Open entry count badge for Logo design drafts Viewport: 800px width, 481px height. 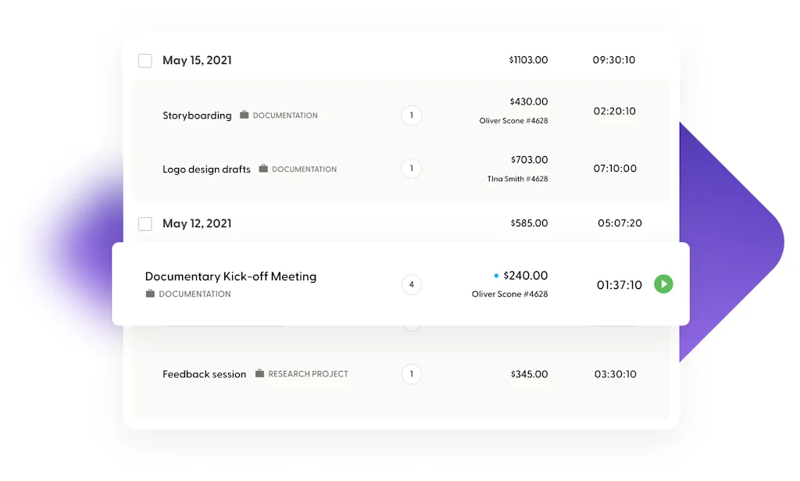point(412,168)
